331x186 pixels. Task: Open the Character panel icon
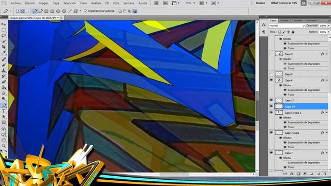click(x=264, y=25)
